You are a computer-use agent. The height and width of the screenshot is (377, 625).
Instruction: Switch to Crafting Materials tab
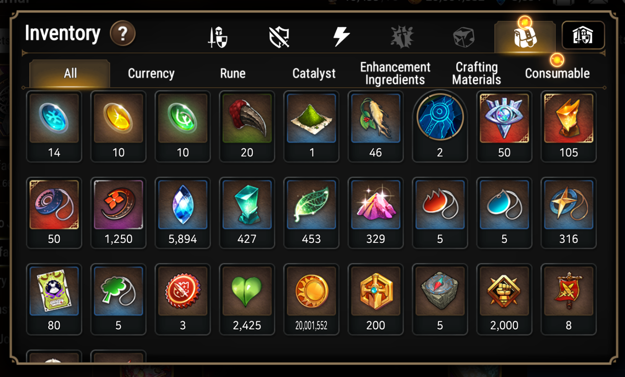pos(476,74)
